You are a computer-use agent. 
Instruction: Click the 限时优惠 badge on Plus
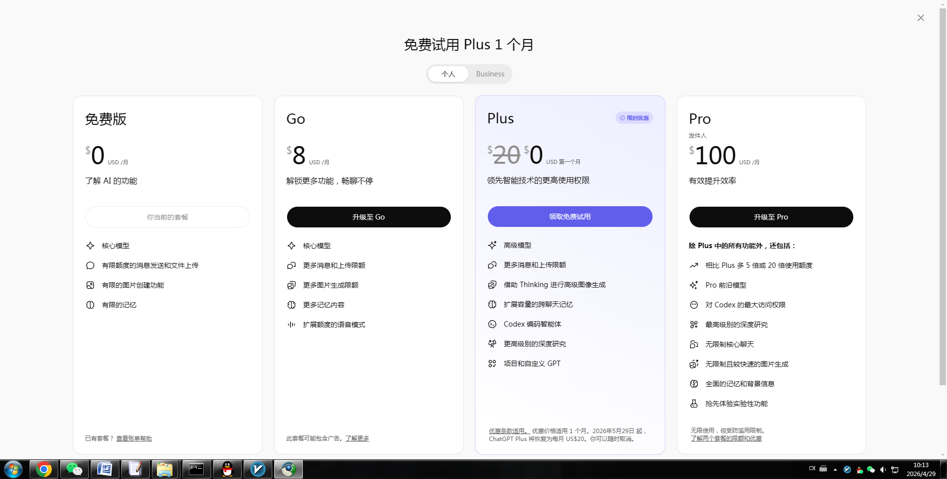(634, 118)
